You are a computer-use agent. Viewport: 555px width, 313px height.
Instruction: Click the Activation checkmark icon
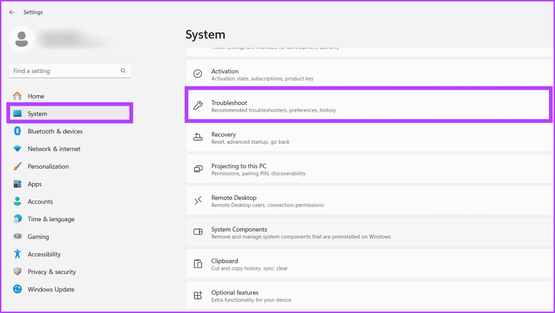(198, 74)
